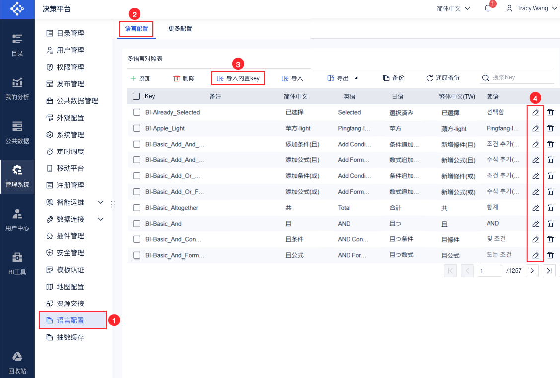
Task: Open the 目录 sidebar section
Action: pyautogui.click(x=17, y=45)
